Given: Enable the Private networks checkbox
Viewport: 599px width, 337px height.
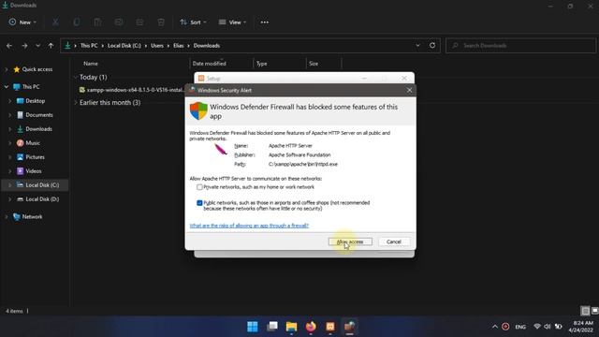Looking at the screenshot, I should point(199,187).
